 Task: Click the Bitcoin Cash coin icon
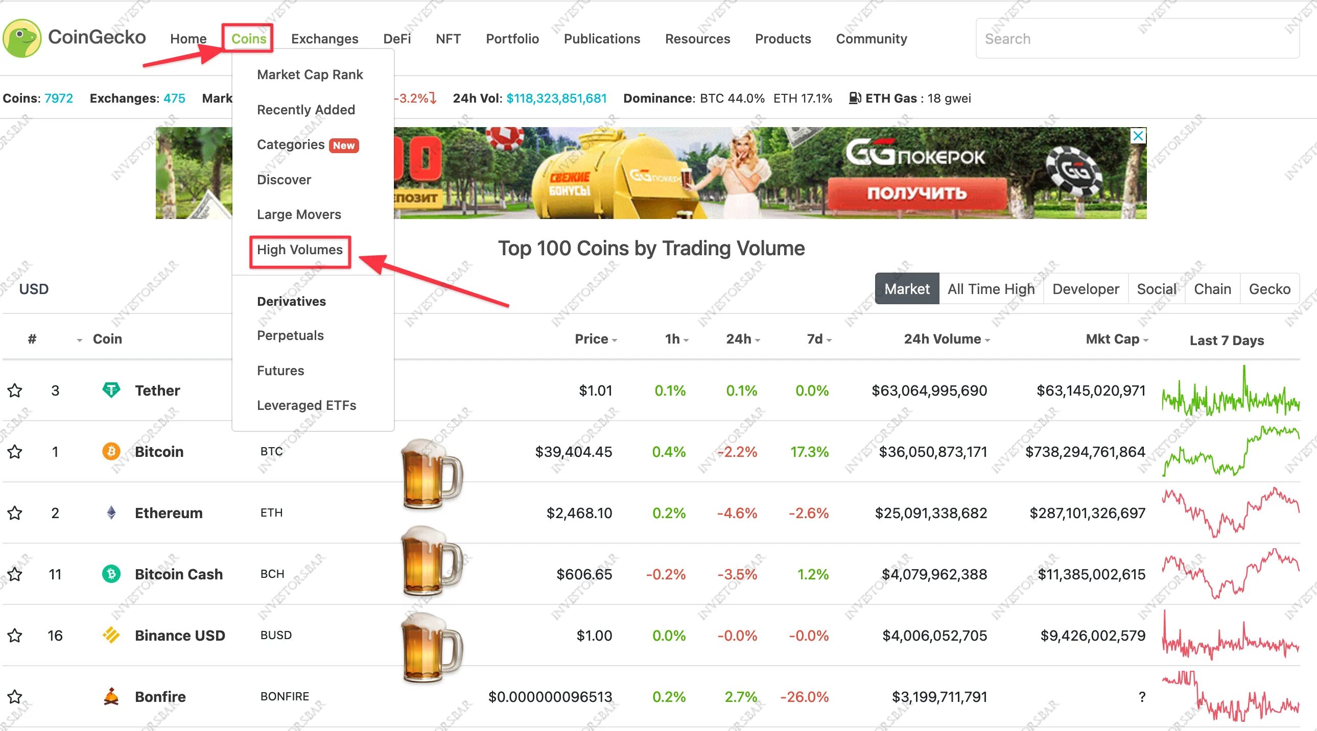[x=111, y=574]
